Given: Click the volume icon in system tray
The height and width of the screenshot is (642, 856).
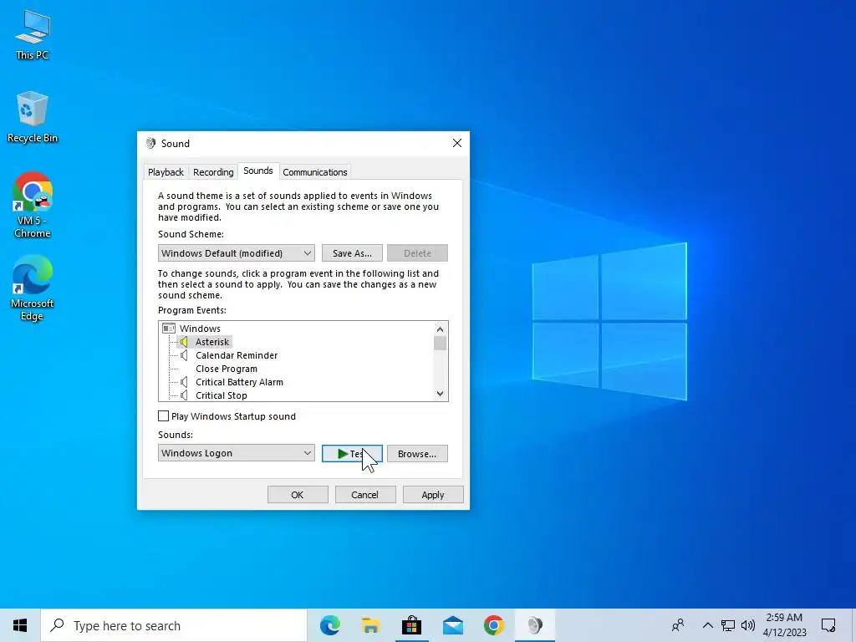Looking at the screenshot, I should click(x=748, y=625).
